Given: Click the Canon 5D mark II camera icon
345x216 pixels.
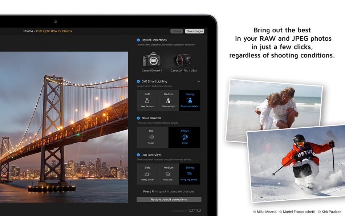Looking at the screenshot, I should [x=151, y=60].
